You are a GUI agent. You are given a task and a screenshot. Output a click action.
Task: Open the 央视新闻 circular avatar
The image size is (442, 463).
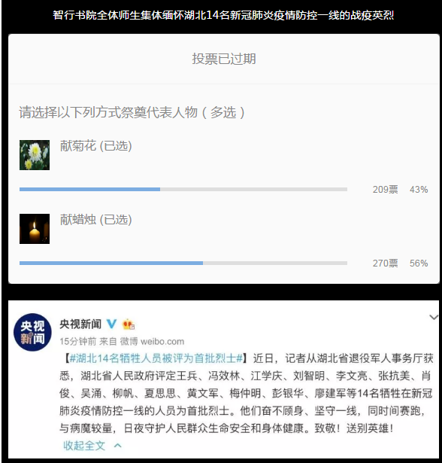32,332
